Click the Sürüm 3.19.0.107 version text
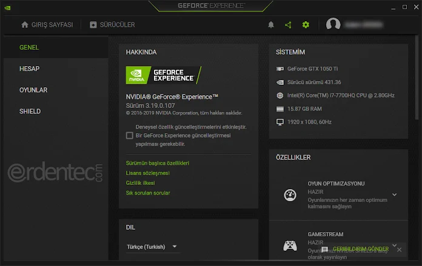Viewport: 422px width, 266px height. [x=150, y=105]
